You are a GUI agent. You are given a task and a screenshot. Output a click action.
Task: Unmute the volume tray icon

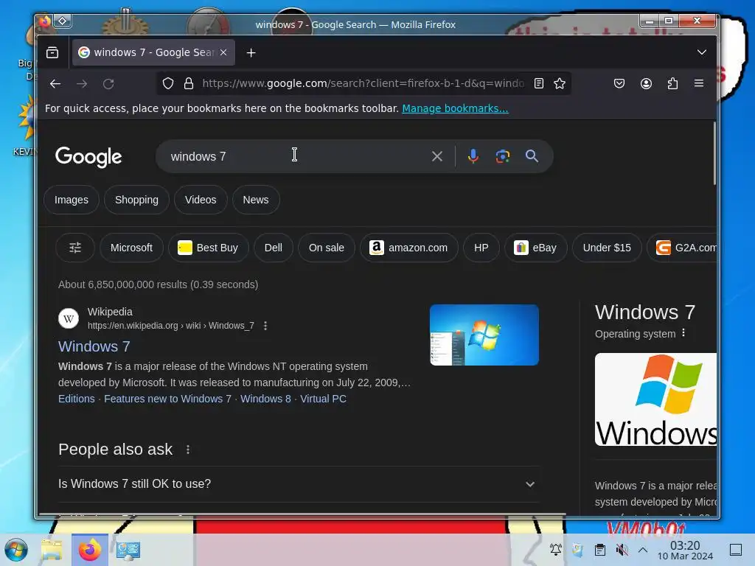(x=622, y=550)
